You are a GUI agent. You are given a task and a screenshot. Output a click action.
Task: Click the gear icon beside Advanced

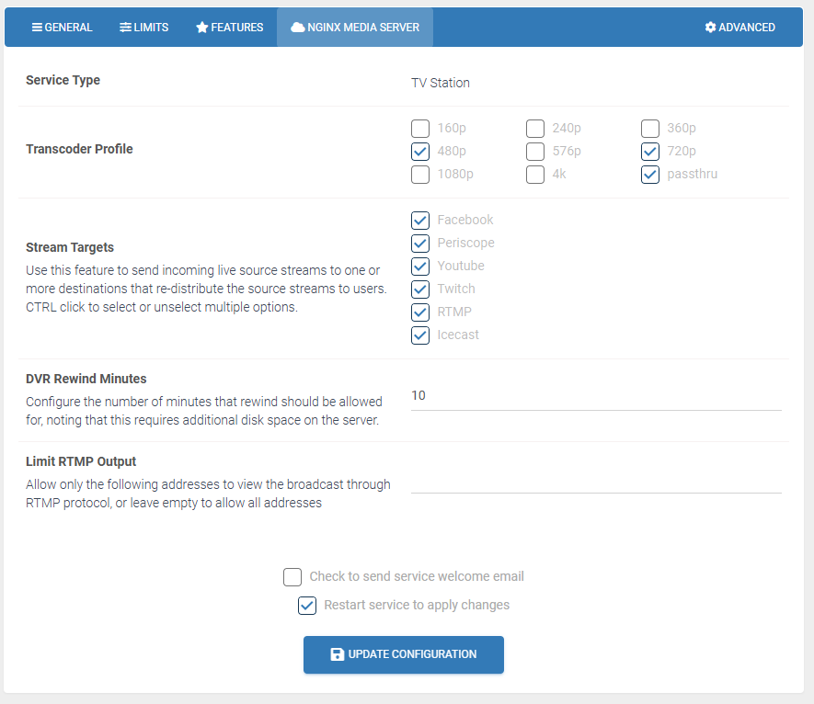point(710,28)
